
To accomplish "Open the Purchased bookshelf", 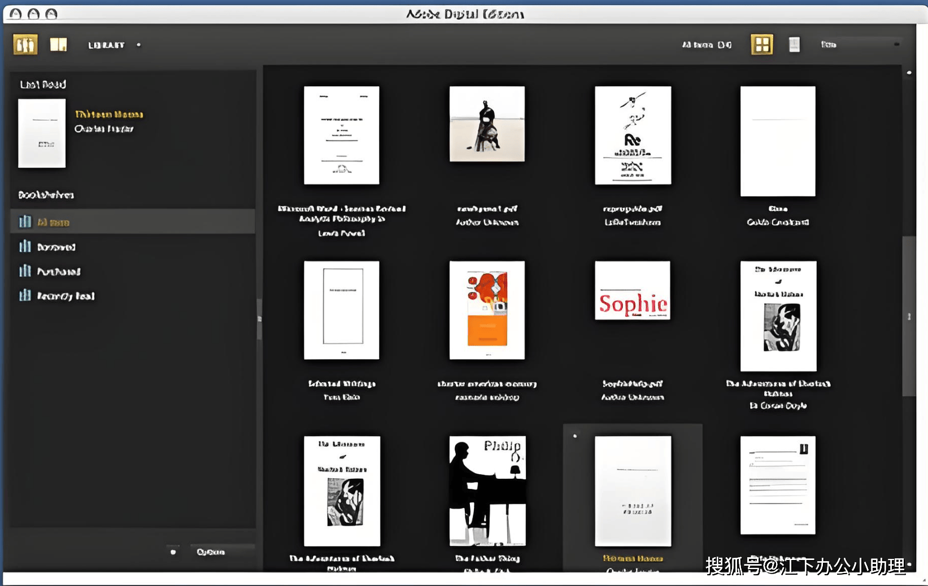I will [59, 272].
